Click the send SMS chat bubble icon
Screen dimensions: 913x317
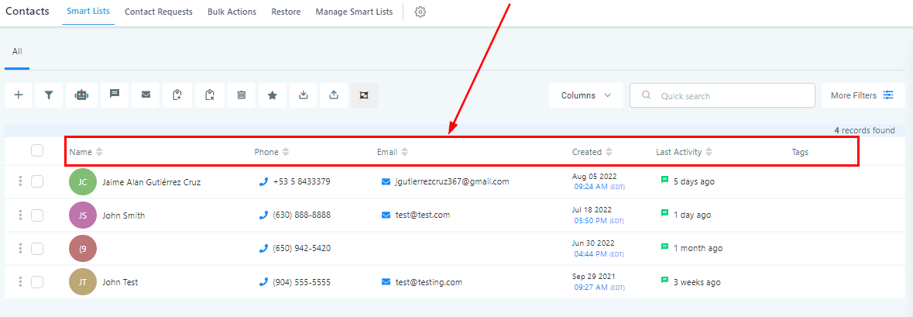coord(114,95)
